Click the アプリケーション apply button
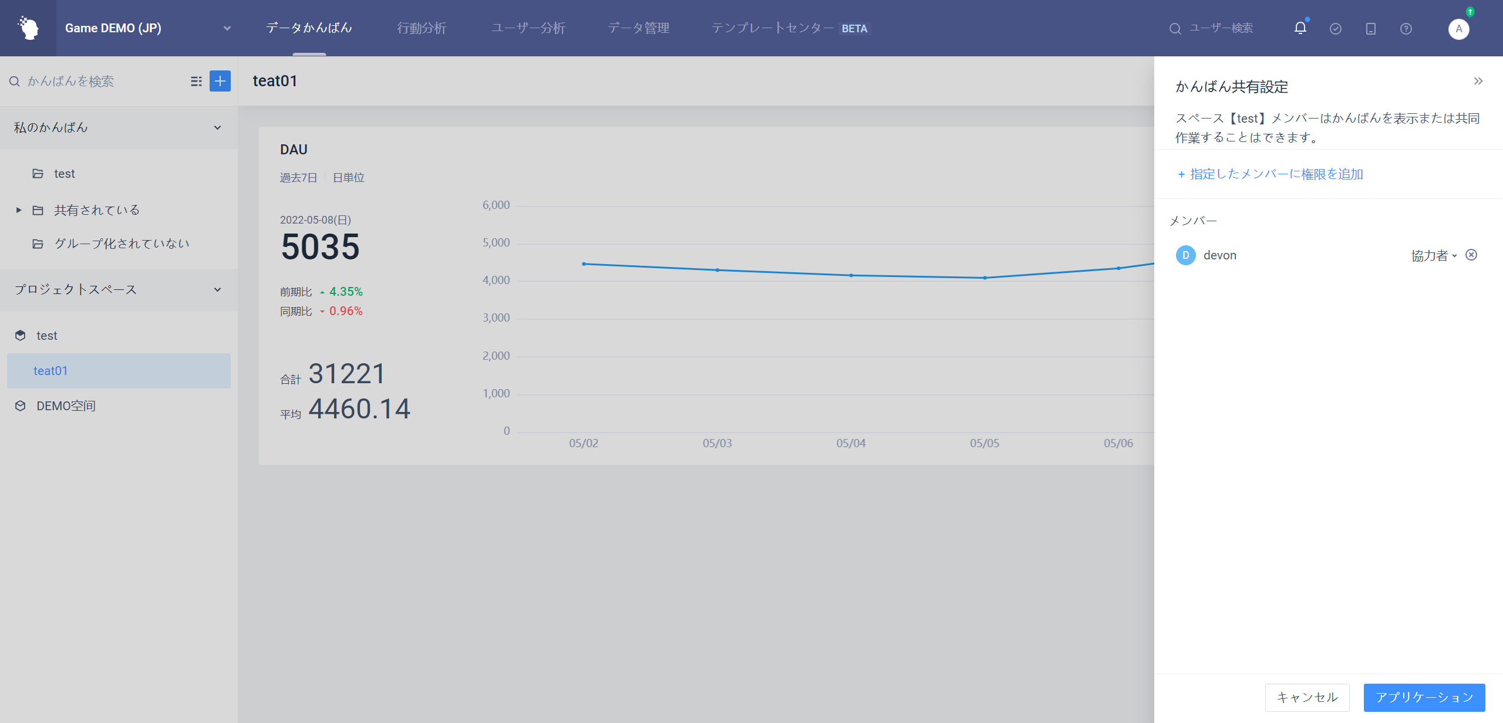This screenshot has width=1503, height=723. pos(1424,697)
